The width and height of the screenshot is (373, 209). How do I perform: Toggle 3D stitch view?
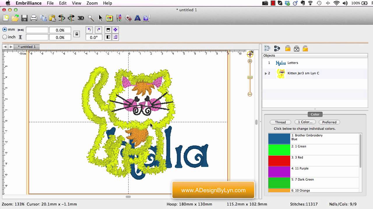81,18
